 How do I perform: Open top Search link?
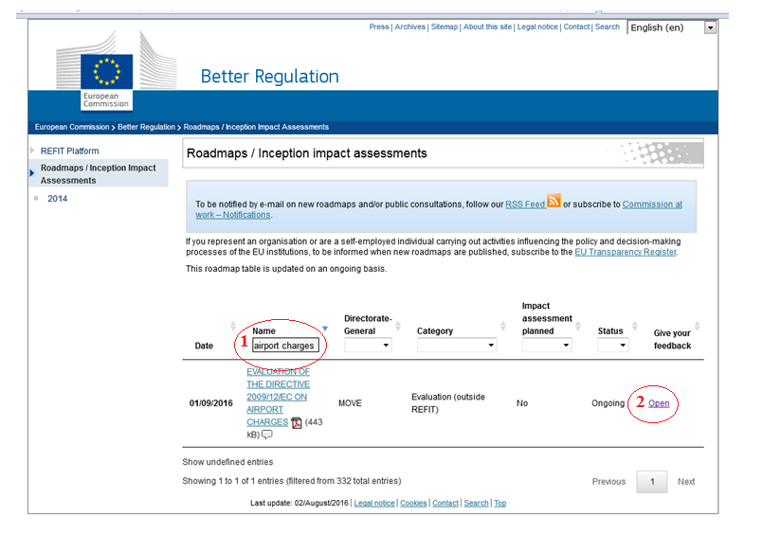point(608,27)
